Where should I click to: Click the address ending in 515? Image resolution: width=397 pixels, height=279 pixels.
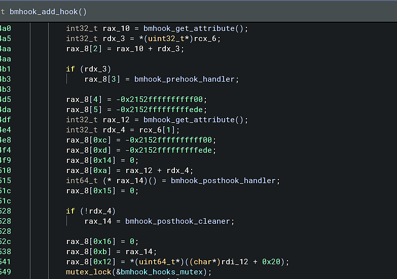5,181
